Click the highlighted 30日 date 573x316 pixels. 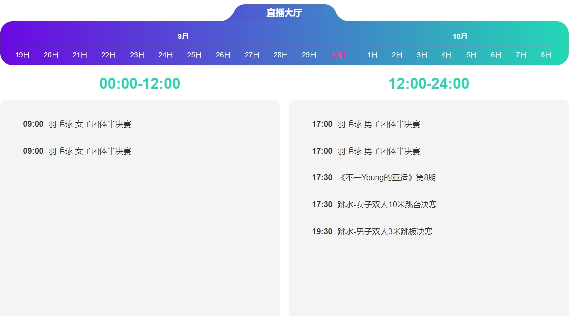[338, 55]
